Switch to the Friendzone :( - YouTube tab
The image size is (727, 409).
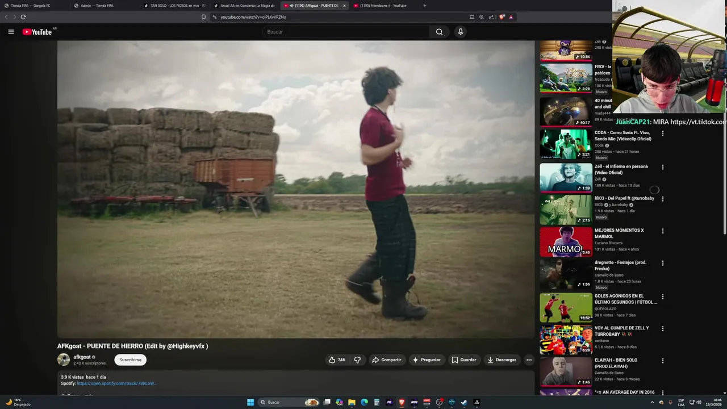[383, 6]
